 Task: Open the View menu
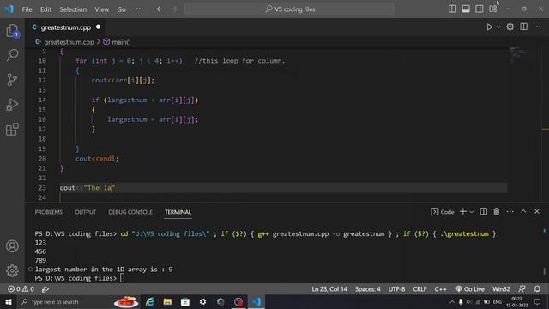click(101, 9)
